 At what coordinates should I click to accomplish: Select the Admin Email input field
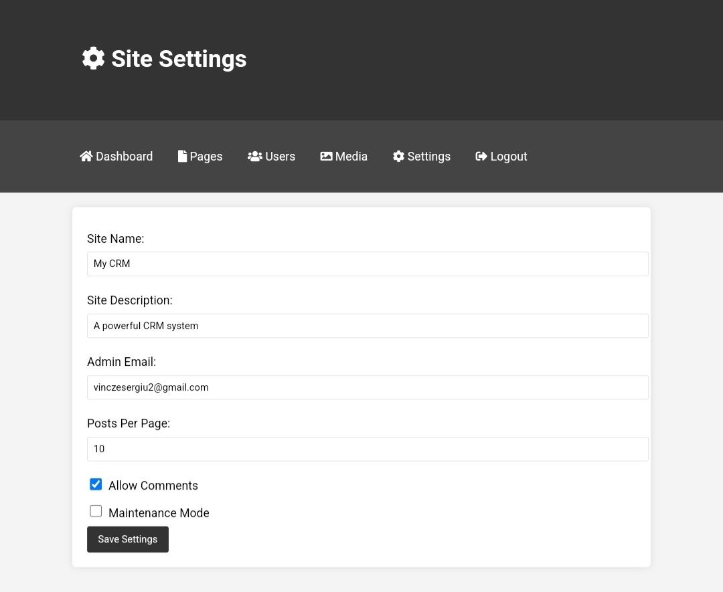(368, 387)
